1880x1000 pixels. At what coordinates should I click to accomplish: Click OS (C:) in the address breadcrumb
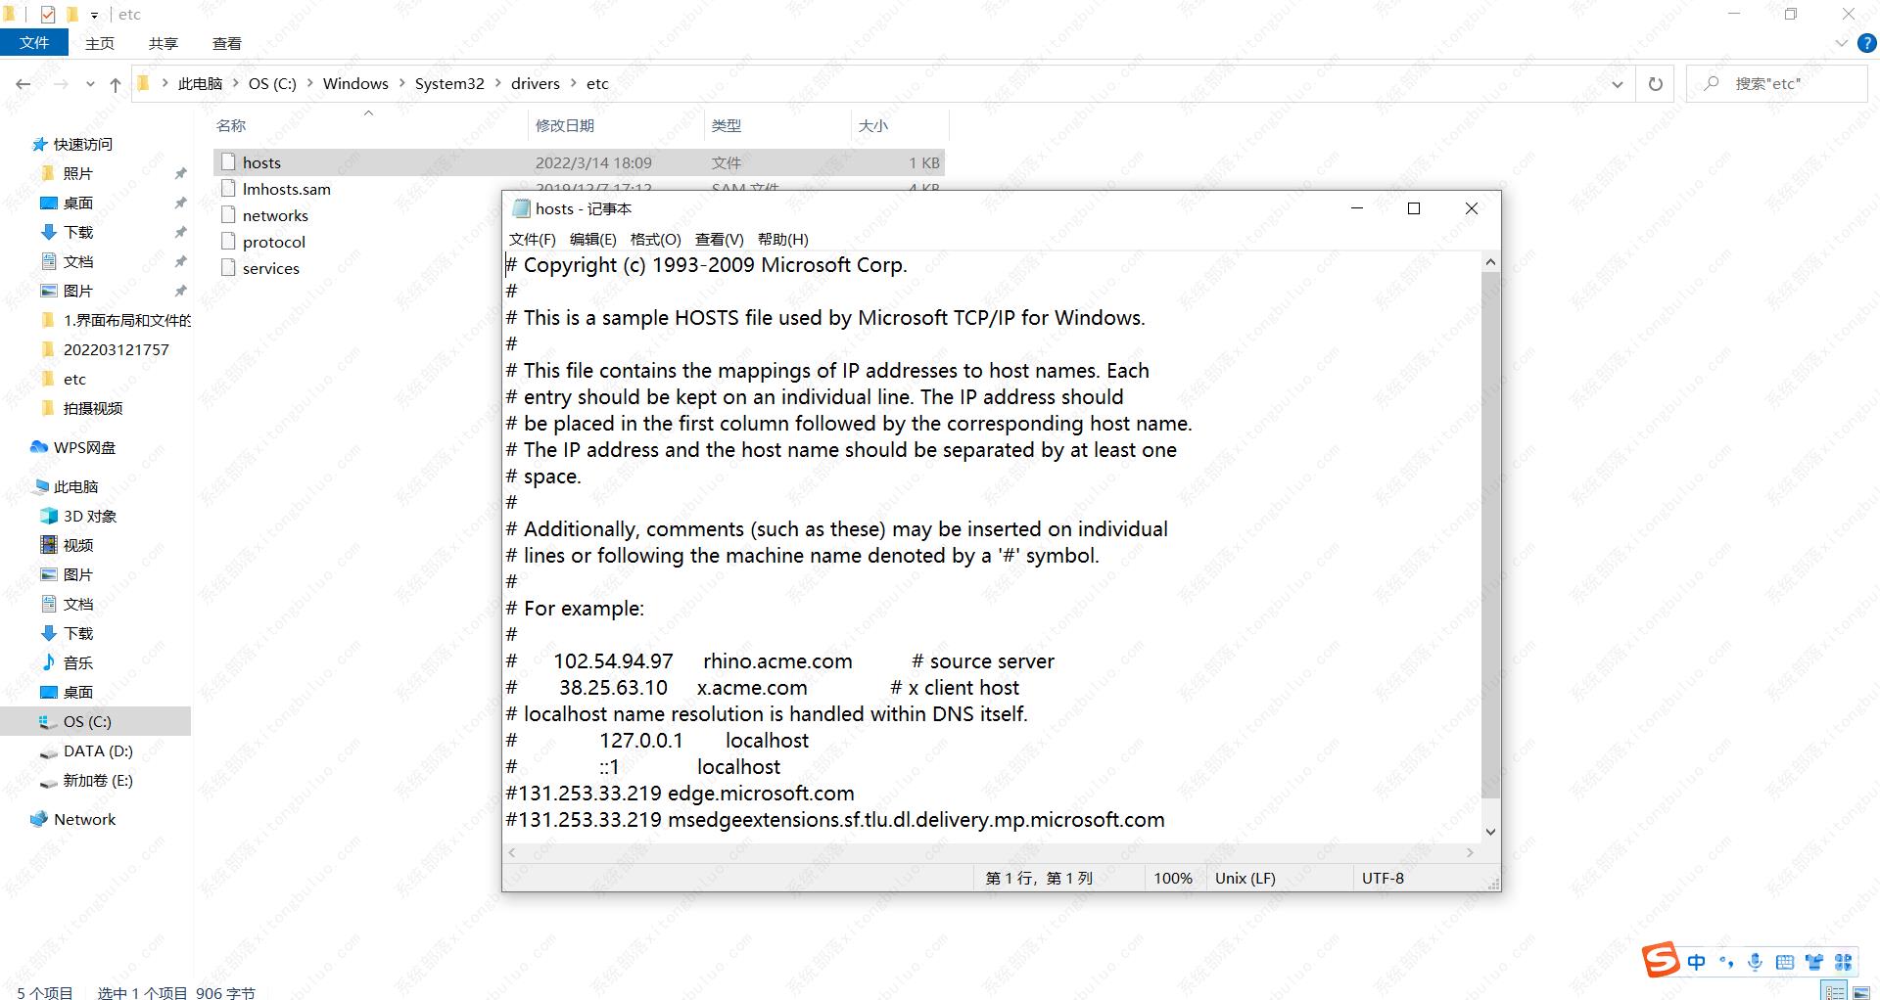tap(272, 84)
